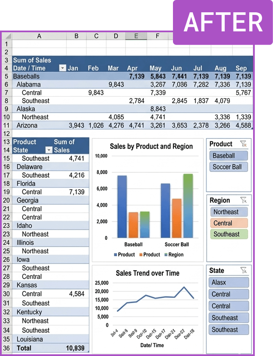The image size is (273, 356).
Task: Click the 8,843 value in Alaska row
Action: [x=158, y=109]
